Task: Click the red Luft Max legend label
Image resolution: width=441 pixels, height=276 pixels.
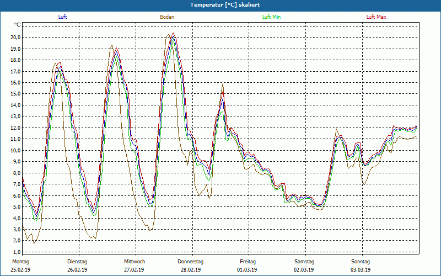Action: point(376,17)
